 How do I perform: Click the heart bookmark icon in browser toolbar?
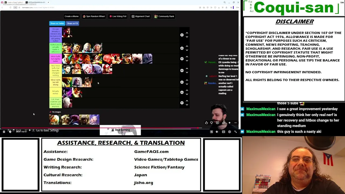coord(215,8)
